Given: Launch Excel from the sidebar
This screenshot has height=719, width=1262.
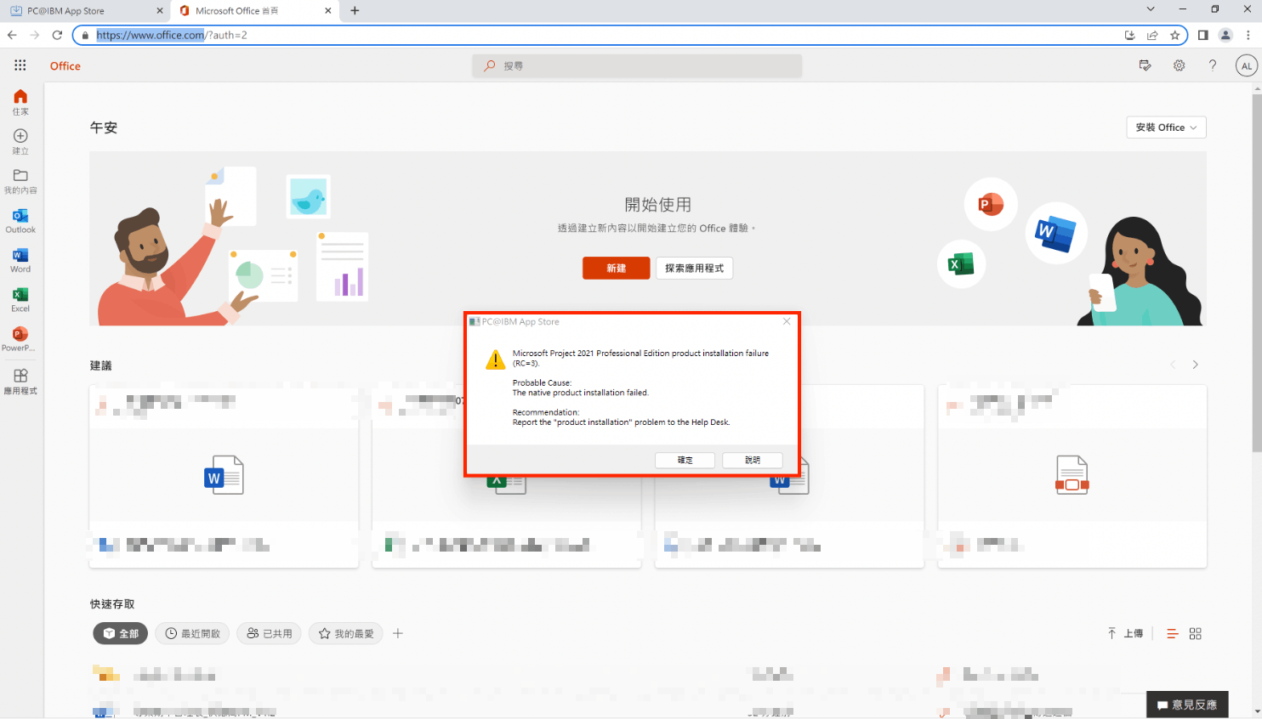Looking at the screenshot, I should 20,300.
